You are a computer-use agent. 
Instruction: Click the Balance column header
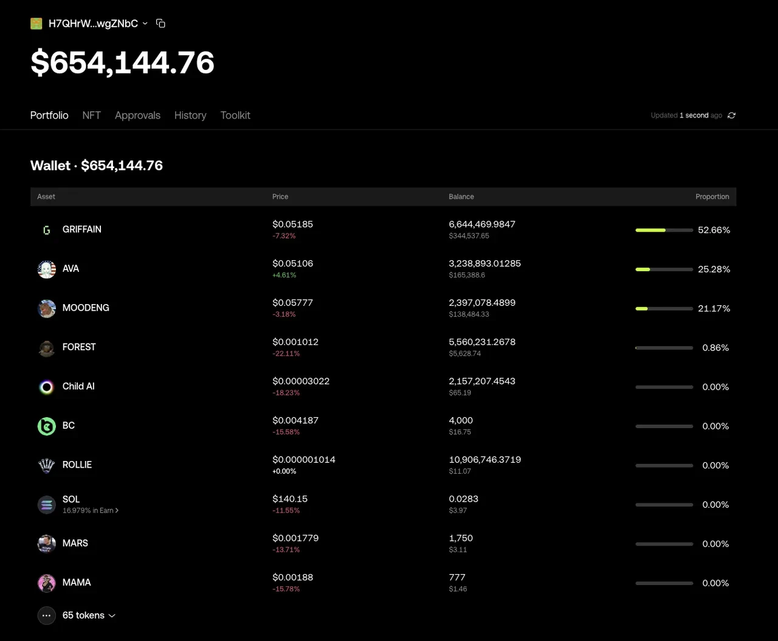pyautogui.click(x=461, y=196)
